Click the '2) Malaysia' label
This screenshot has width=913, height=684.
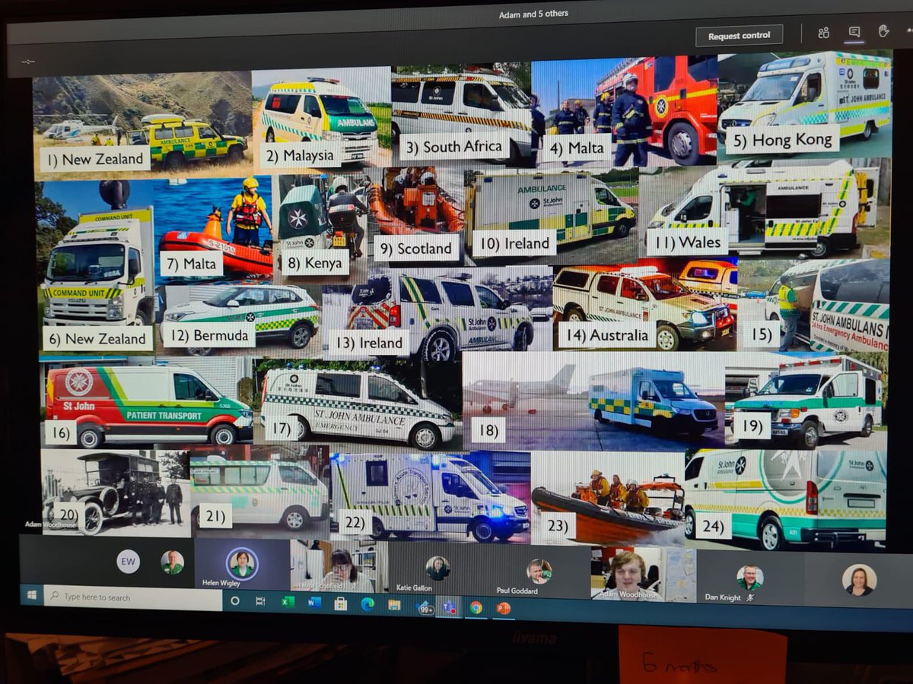tap(301, 156)
